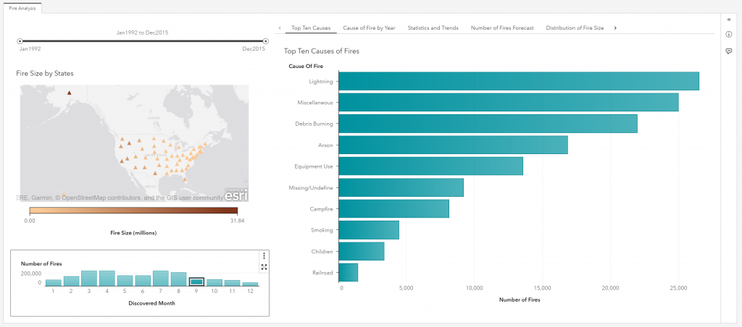Switch to Cause of Fire by Year tab
This screenshot has height=327, width=742.
[369, 27]
